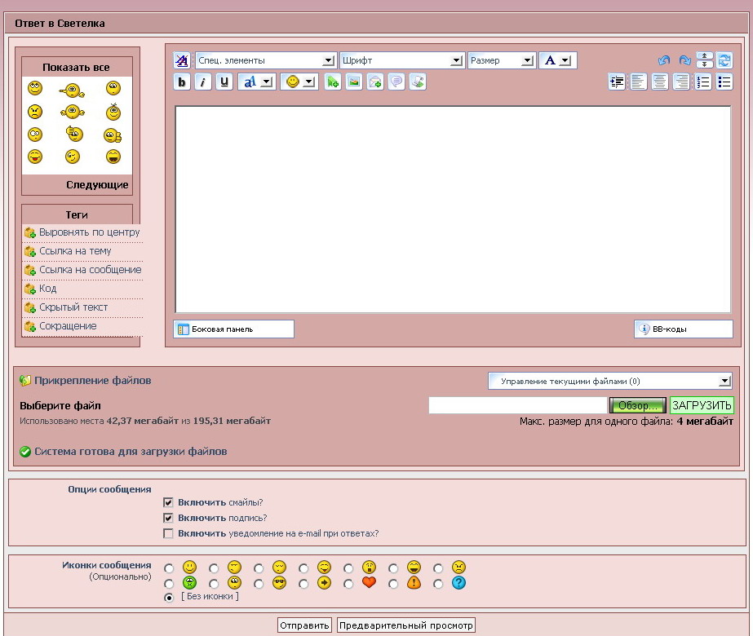Choose the Скрытый текст tag
This screenshot has width=753, height=636.
(x=73, y=307)
